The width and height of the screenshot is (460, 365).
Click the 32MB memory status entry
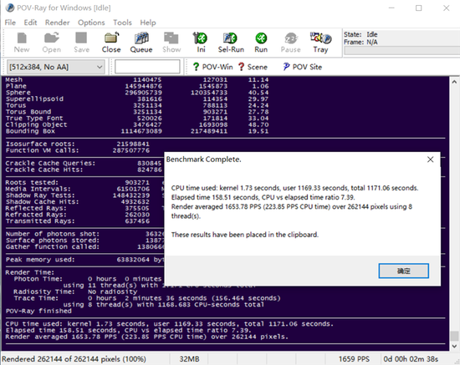tap(189, 359)
